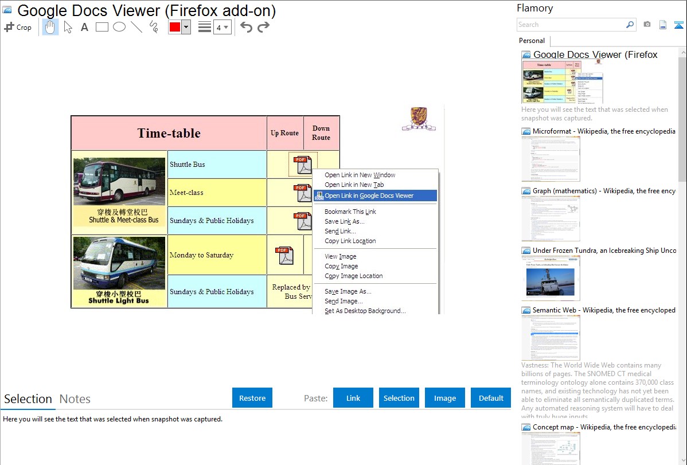This screenshot has height=465, width=687.
Task: Click the Meet-class row PDF icon
Action: (x=303, y=193)
